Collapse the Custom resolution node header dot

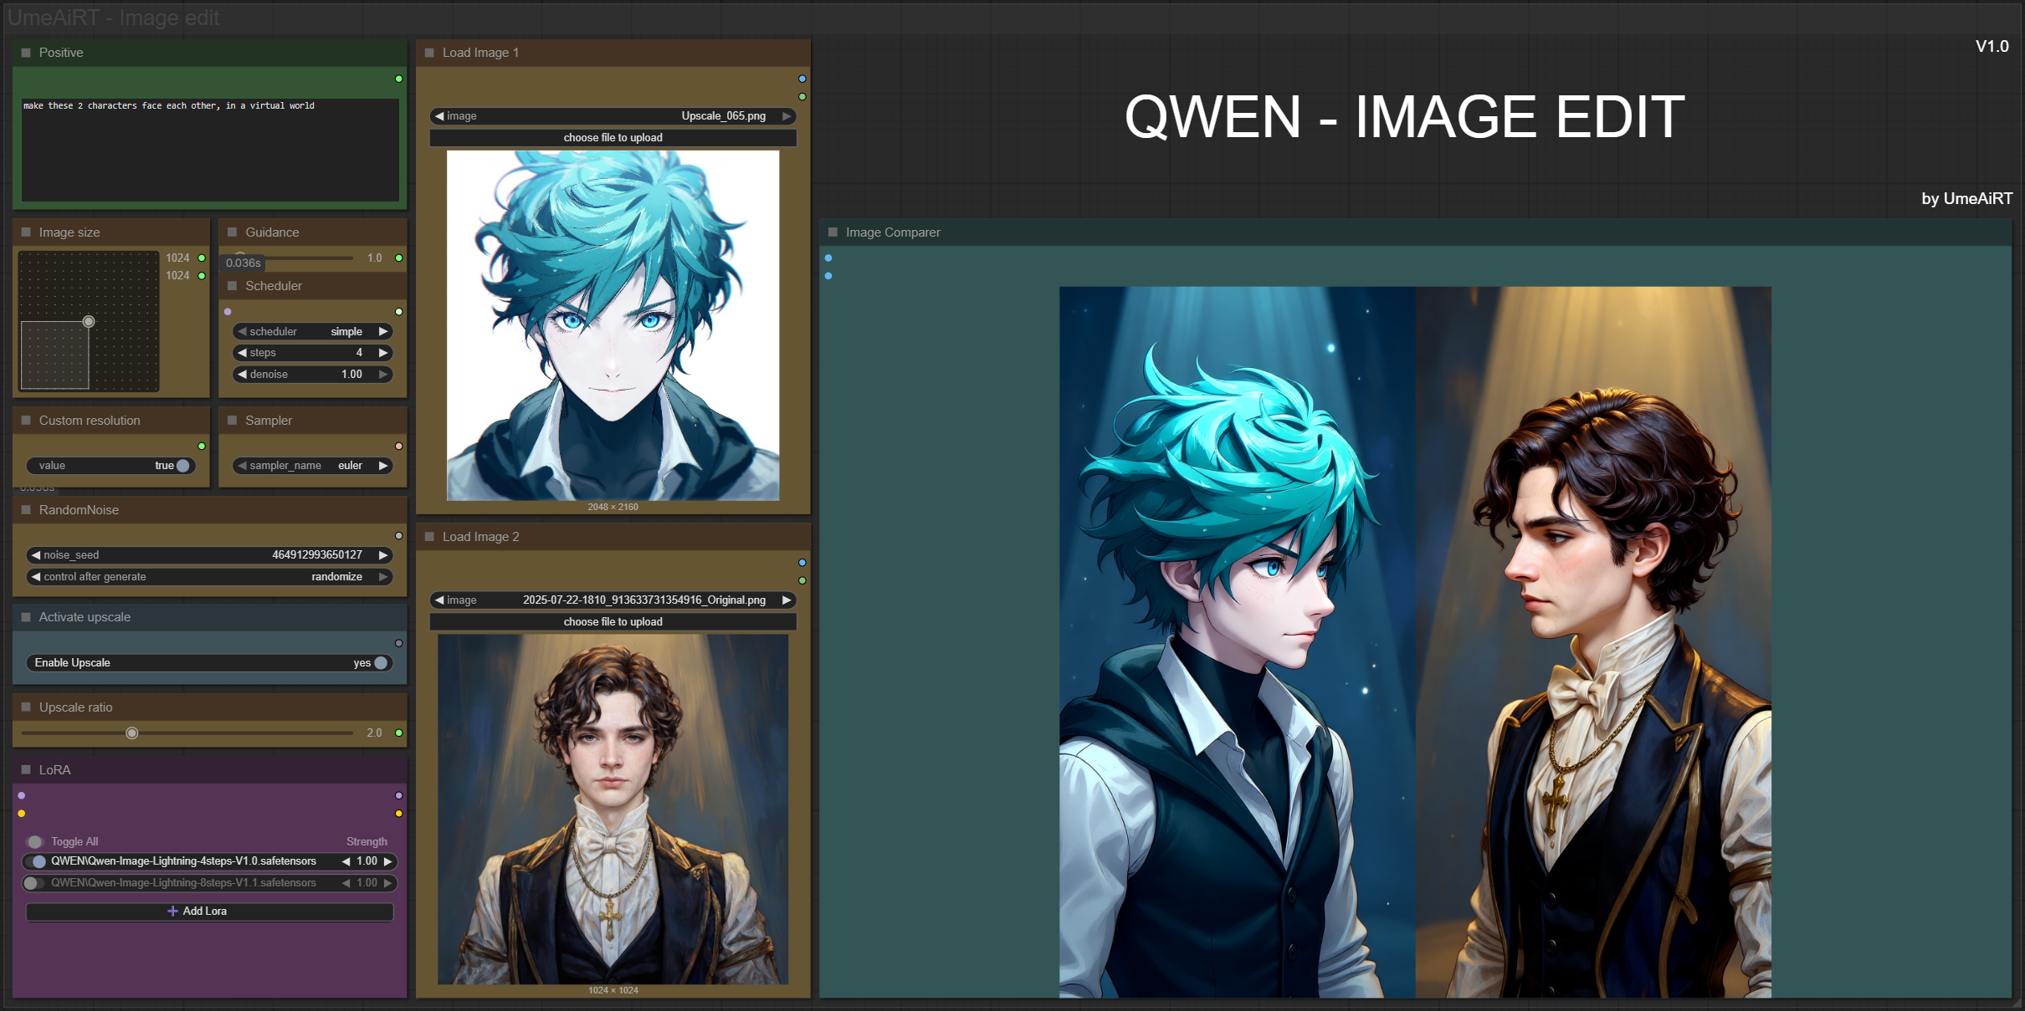coord(26,421)
